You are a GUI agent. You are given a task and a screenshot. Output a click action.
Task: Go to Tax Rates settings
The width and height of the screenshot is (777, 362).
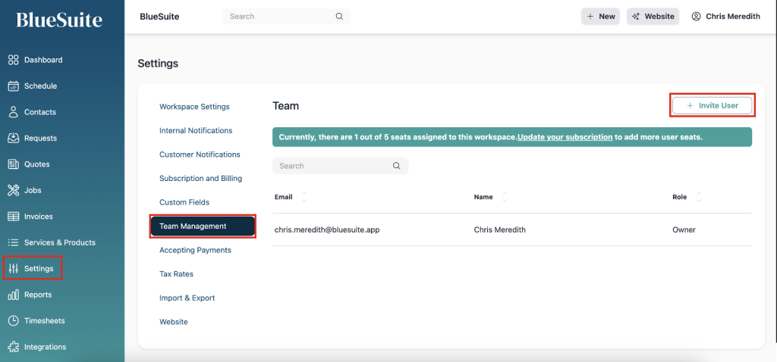point(176,274)
